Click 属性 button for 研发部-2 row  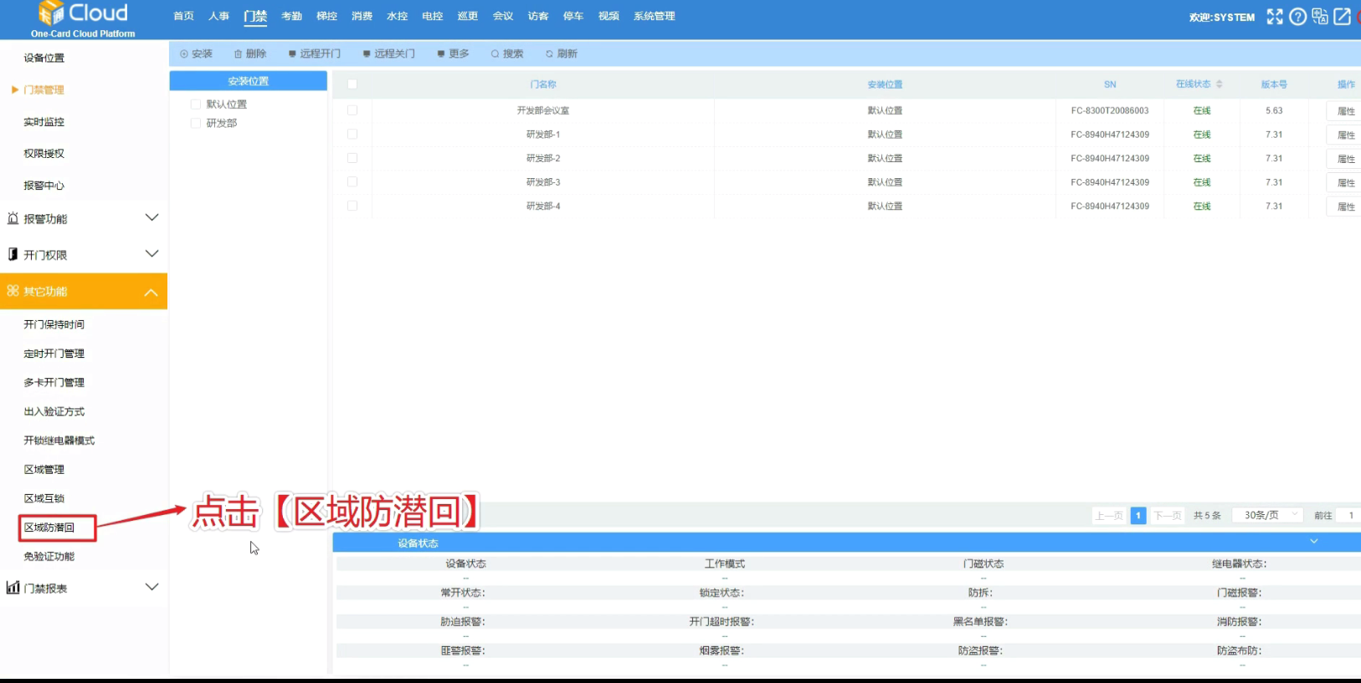point(1345,159)
